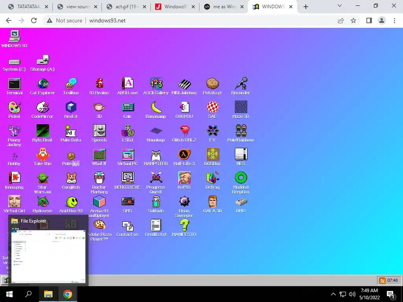Reload the windows93.net page

[x=34, y=20]
